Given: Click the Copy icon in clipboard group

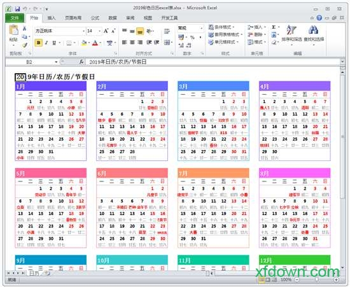Looking at the screenshot, I should [25, 36].
